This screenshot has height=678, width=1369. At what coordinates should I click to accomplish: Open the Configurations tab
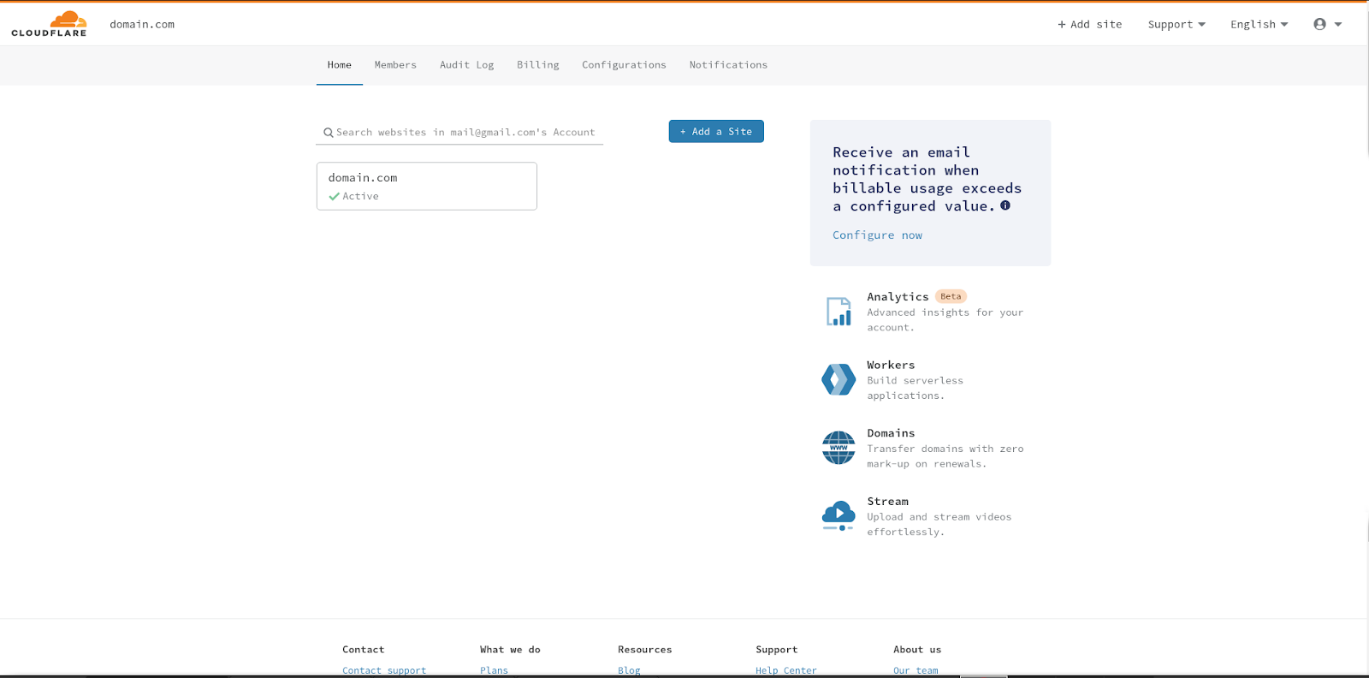pos(625,65)
